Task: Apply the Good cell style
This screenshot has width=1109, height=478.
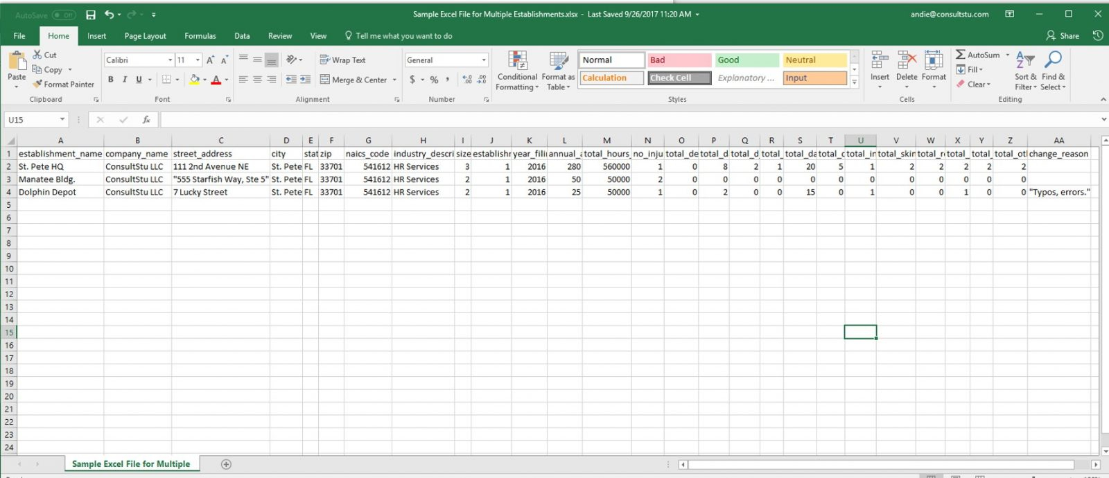Action: pos(746,60)
